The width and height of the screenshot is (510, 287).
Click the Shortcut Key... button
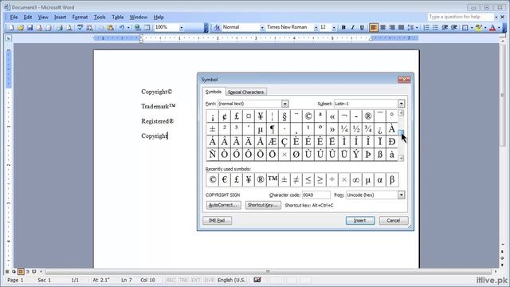(x=263, y=205)
